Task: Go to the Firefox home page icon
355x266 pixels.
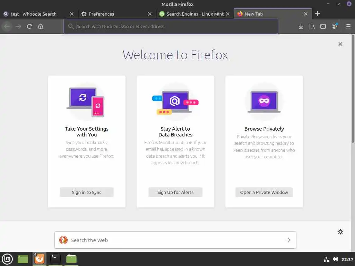Action: coord(41,26)
